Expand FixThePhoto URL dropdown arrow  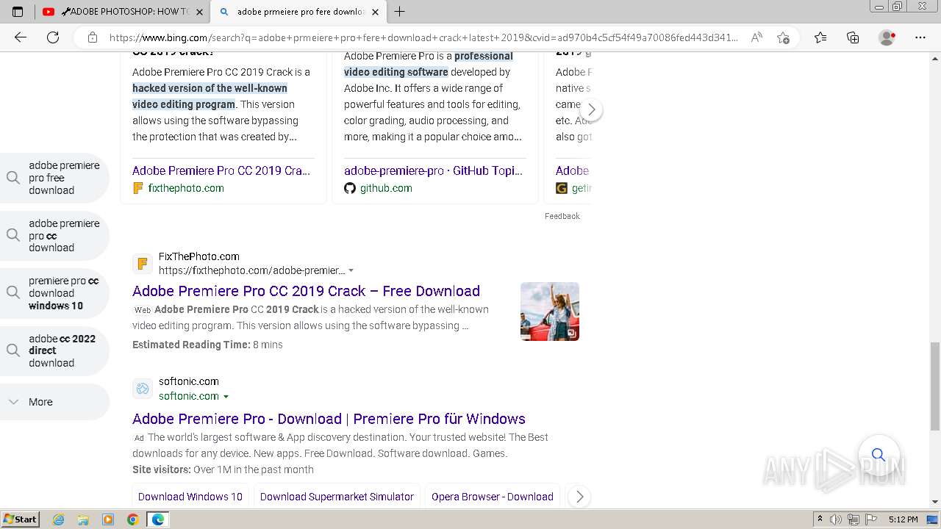(x=351, y=270)
